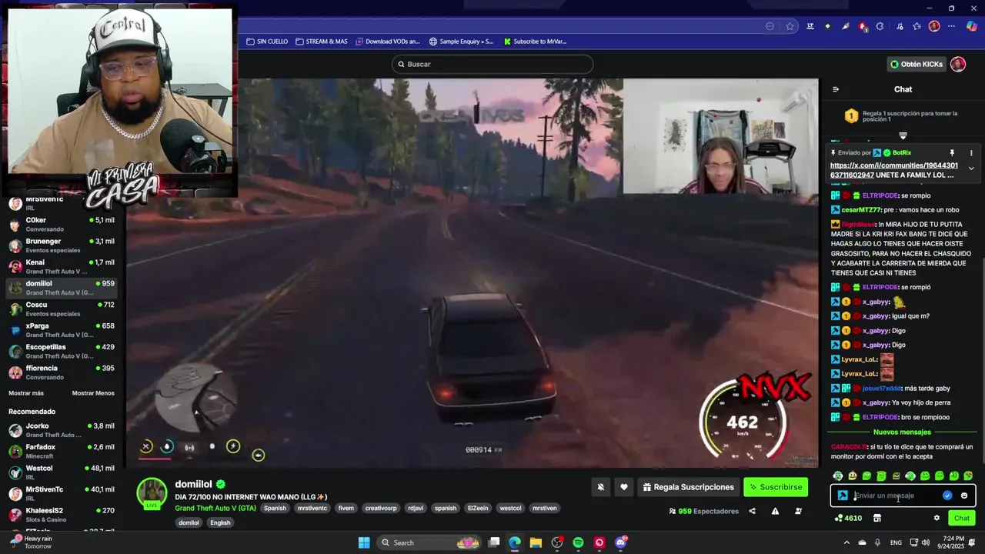
Task: Mute stream notifications with the bell icon
Action: [x=601, y=487]
